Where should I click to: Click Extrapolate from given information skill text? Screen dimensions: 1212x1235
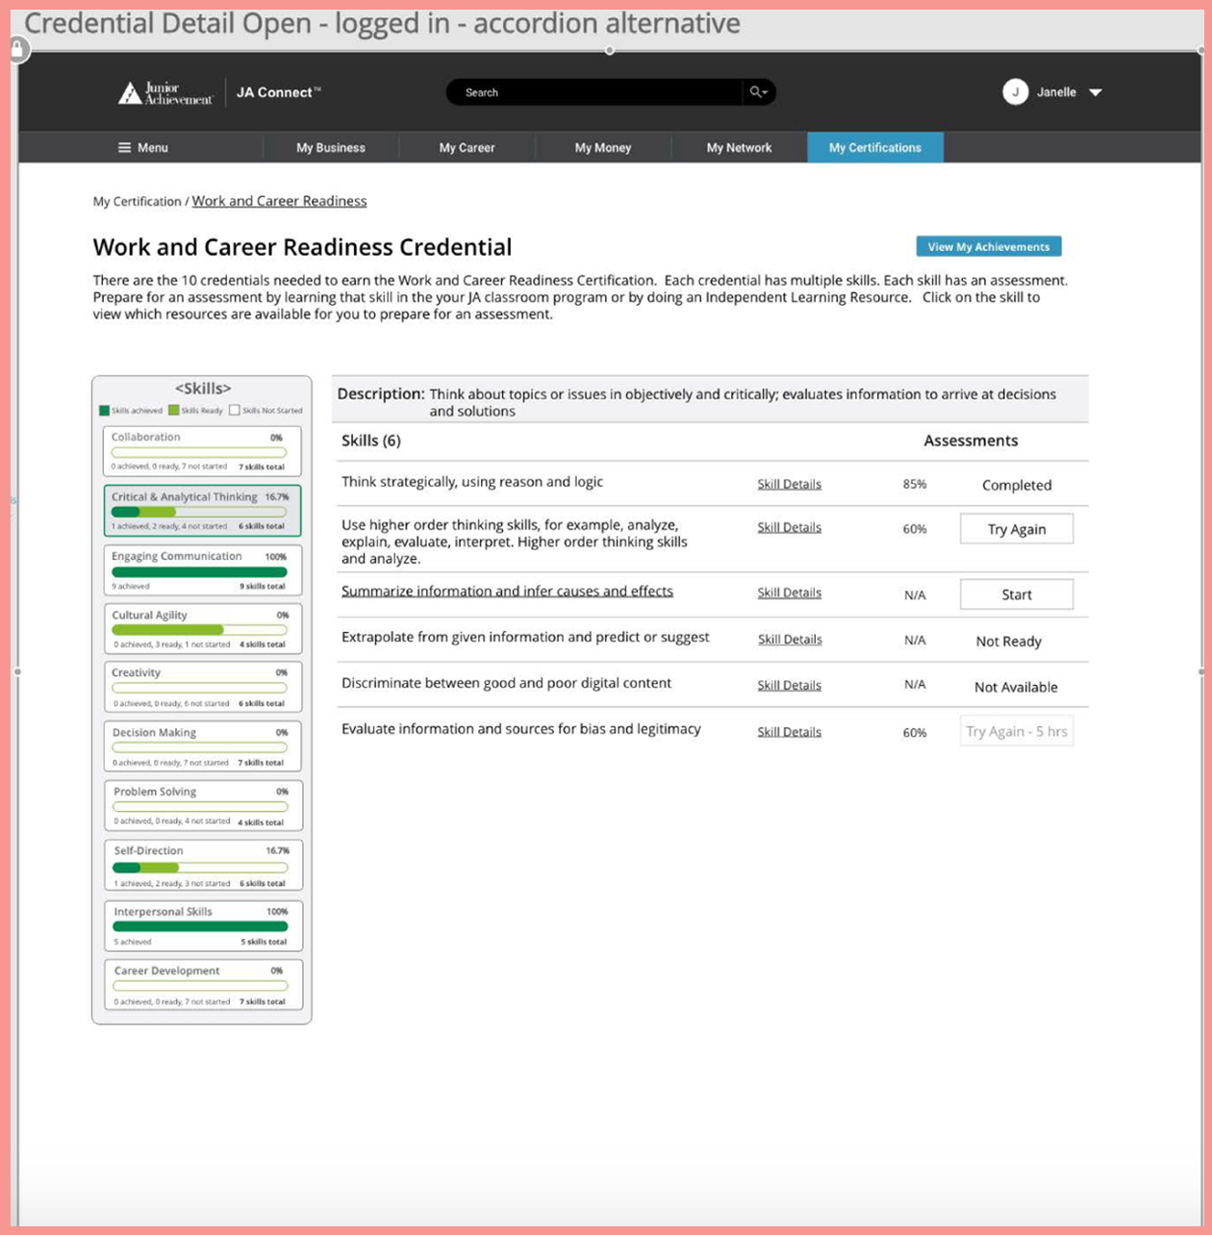click(x=525, y=637)
